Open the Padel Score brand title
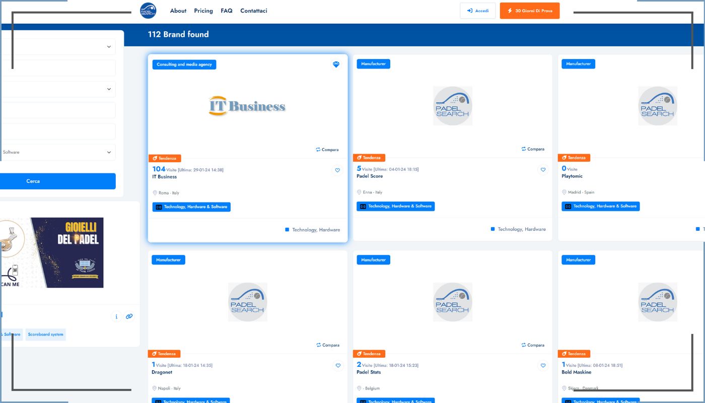The height and width of the screenshot is (403, 705). [x=370, y=176]
